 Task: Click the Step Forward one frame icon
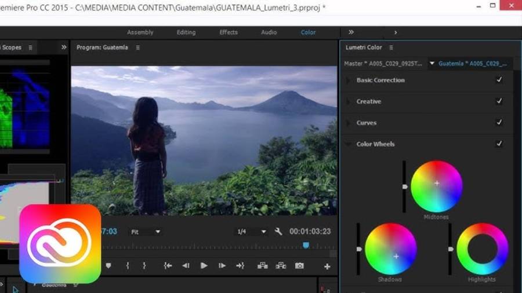(222, 266)
